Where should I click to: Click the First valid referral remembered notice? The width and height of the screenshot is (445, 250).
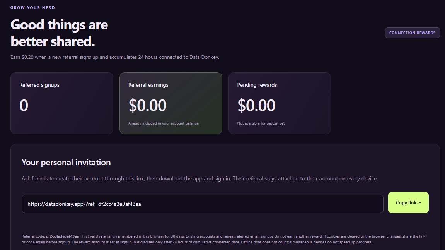[x=133, y=236]
